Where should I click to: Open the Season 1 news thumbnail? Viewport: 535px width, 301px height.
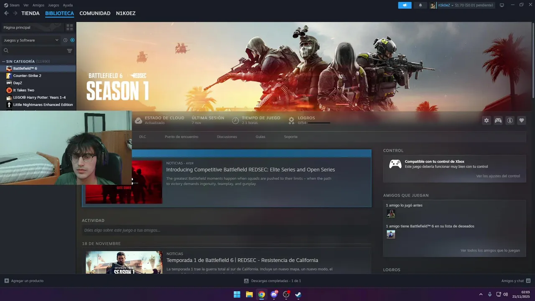(124, 262)
